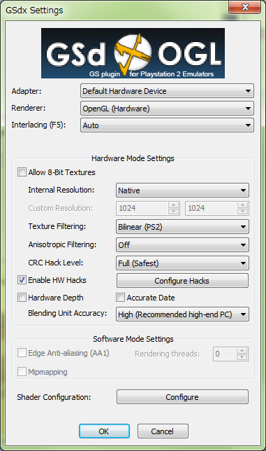Click the GSdx OGL logo banner

[x=133, y=53]
